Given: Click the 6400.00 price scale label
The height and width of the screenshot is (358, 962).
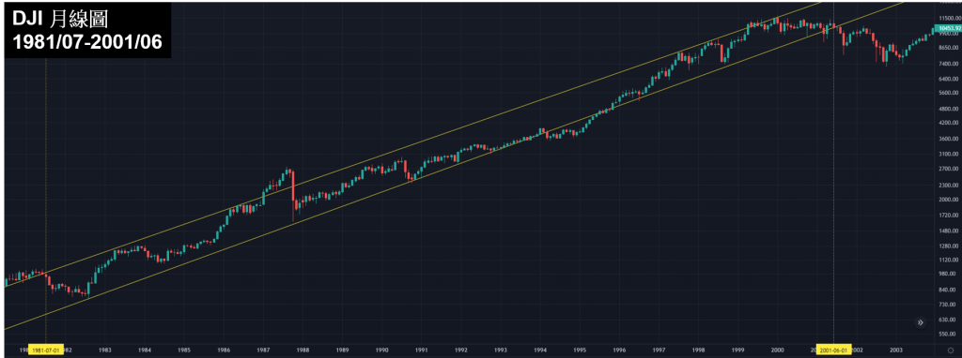Looking at the screenshot, I should tap(949, 79).
